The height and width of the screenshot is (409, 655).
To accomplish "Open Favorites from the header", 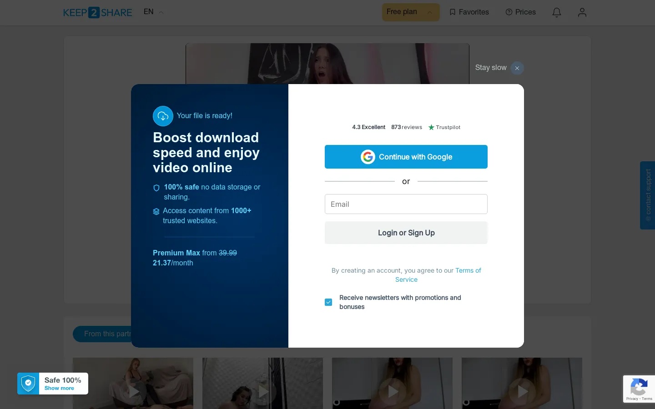I will (x=469, y=12).
